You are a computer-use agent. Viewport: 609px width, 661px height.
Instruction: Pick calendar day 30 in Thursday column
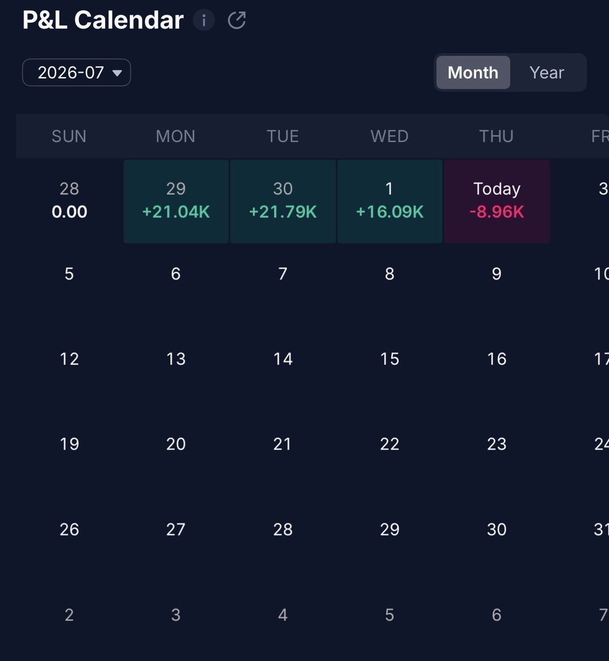[x=497, y=529]
